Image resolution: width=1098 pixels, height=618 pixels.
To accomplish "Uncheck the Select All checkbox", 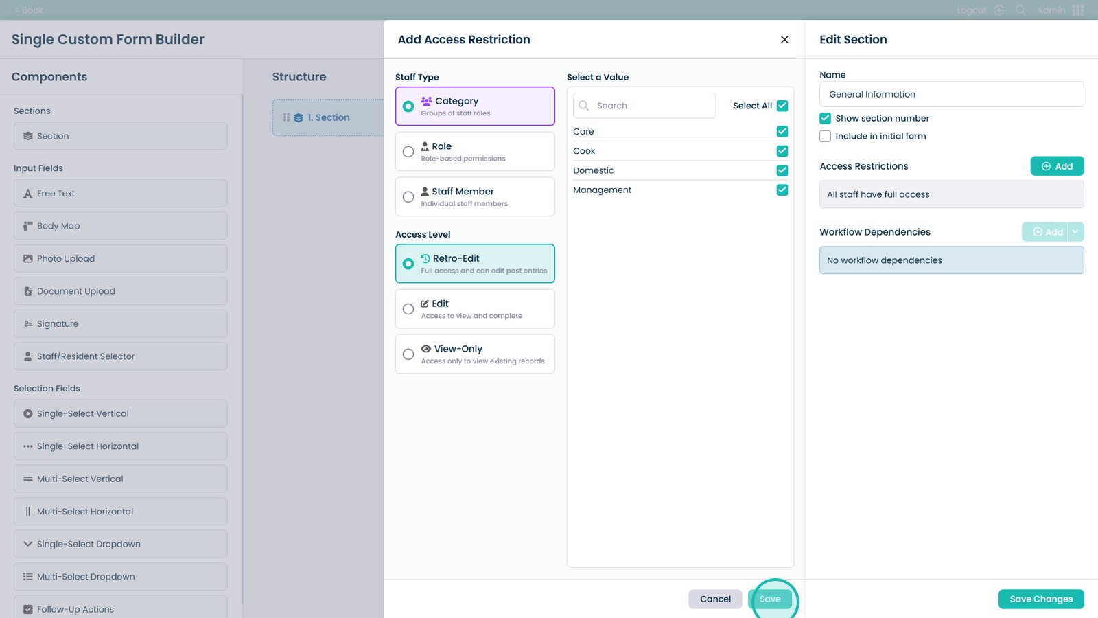I will click(x=782, y=106).
